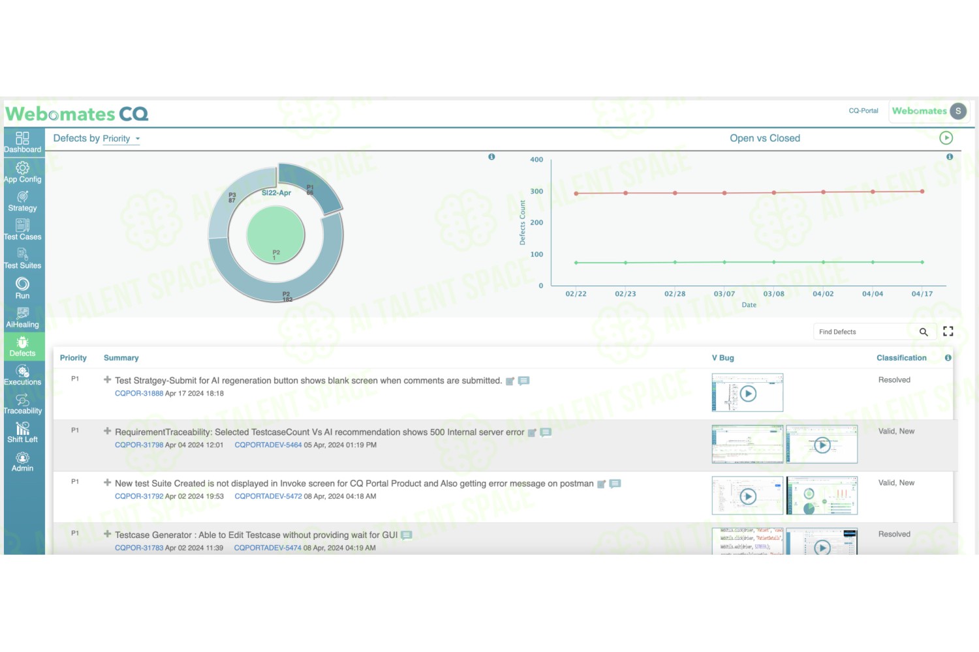
Task: Click info icon of Open vs Closed chart
Action: click(x=950, y=156)
